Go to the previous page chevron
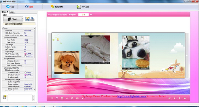Screen dimensions: 199x107 [x=174, y=98]
